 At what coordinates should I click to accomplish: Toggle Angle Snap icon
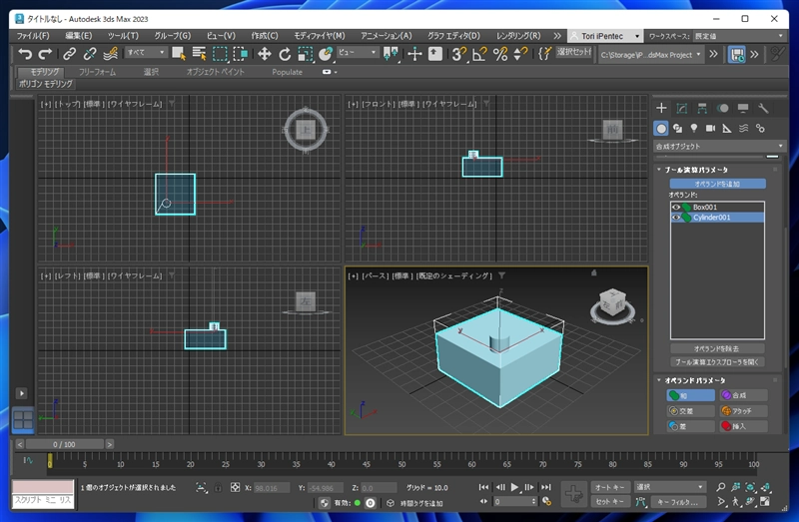[x=479, y=54]
